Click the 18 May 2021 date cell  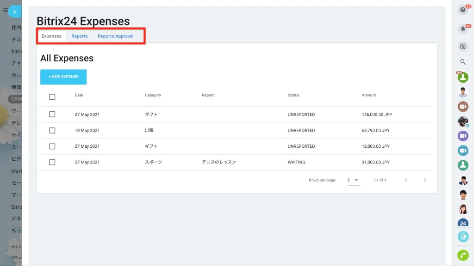[87, 130]
